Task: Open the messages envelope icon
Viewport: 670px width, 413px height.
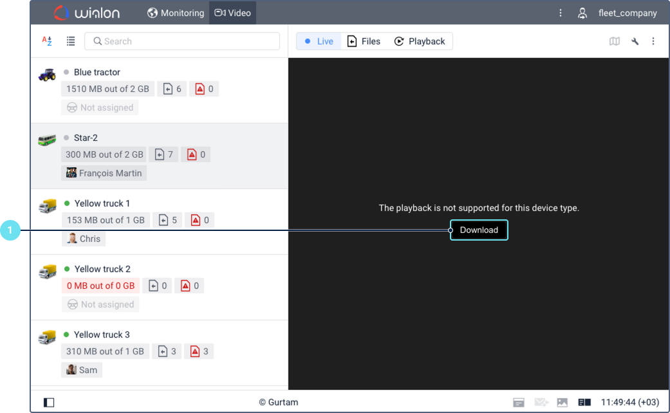Action: tap(541, 402)
